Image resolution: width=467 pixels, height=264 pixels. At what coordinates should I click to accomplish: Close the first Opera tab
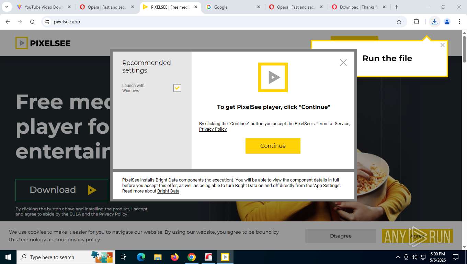(133, 7)
